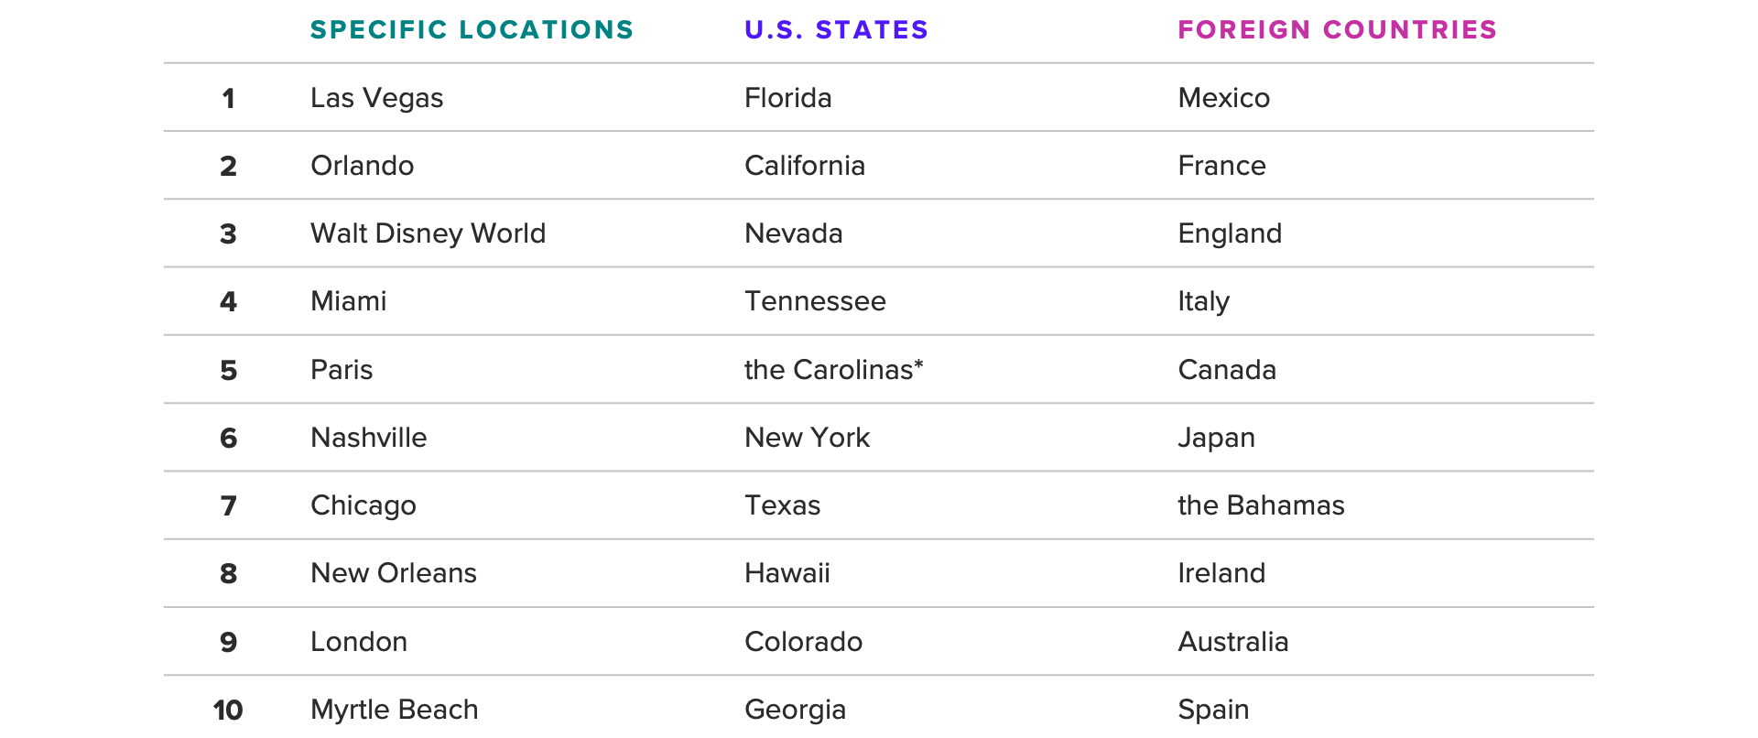Select Walt Disney World entry
This screenshot has width=1758, height=738.
coord(428,233)
